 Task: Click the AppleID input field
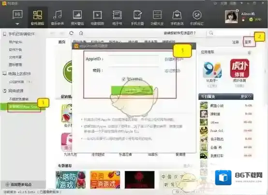(x=134, y=59)
